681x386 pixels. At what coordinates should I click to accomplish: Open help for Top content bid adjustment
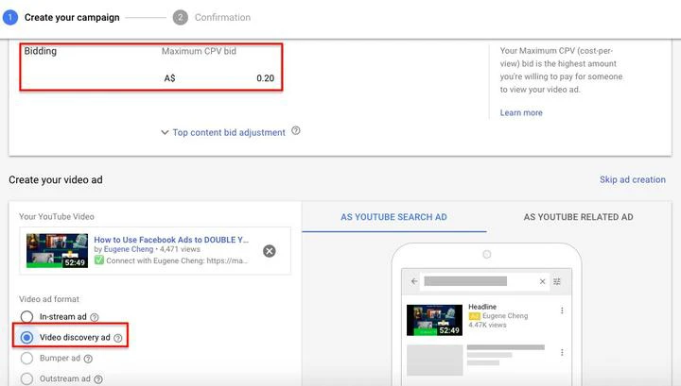click(296, 130)
